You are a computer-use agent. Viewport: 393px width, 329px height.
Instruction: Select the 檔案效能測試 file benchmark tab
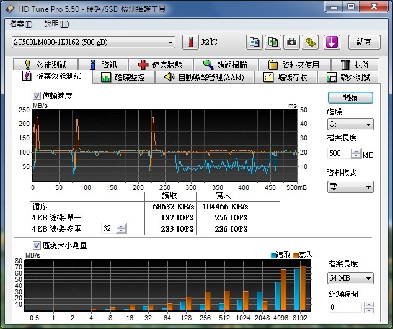tap(52, 76)
